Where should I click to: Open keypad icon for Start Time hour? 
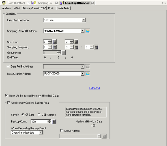pos(55,42)
